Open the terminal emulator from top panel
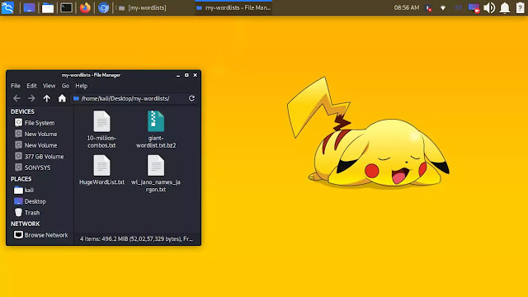Image resolution: width=528 pixels, height=297 pixels. (x=66, y=7)
